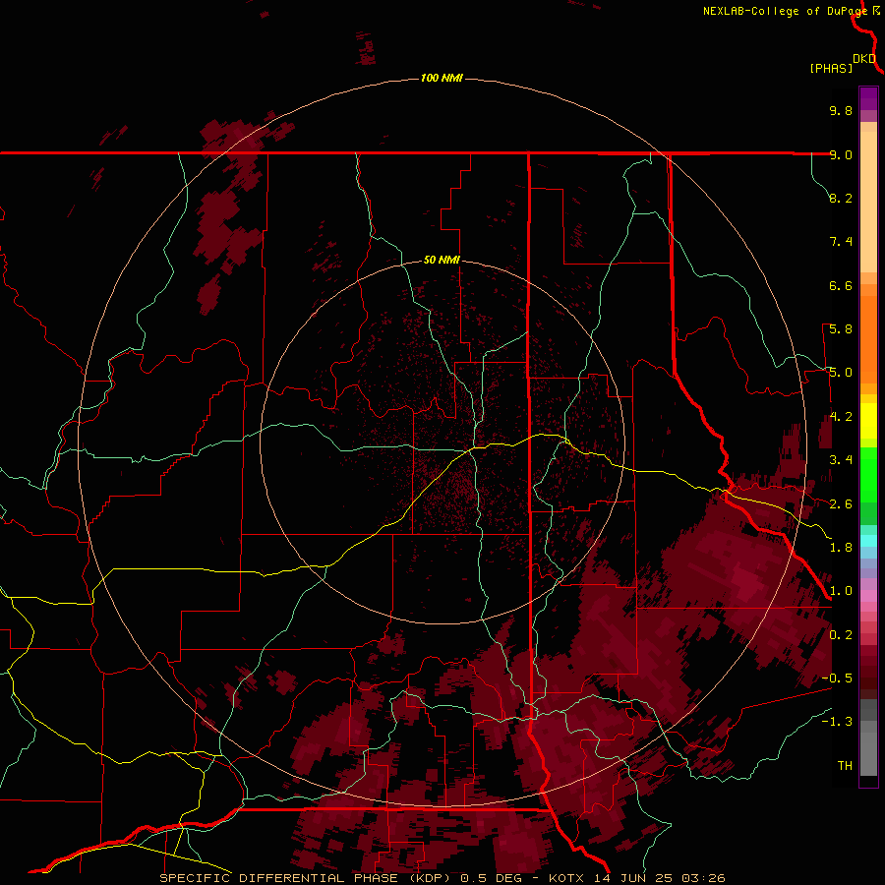Click the 8.2 legend value
Screen dimensions: 885x885
click(841, 198)
